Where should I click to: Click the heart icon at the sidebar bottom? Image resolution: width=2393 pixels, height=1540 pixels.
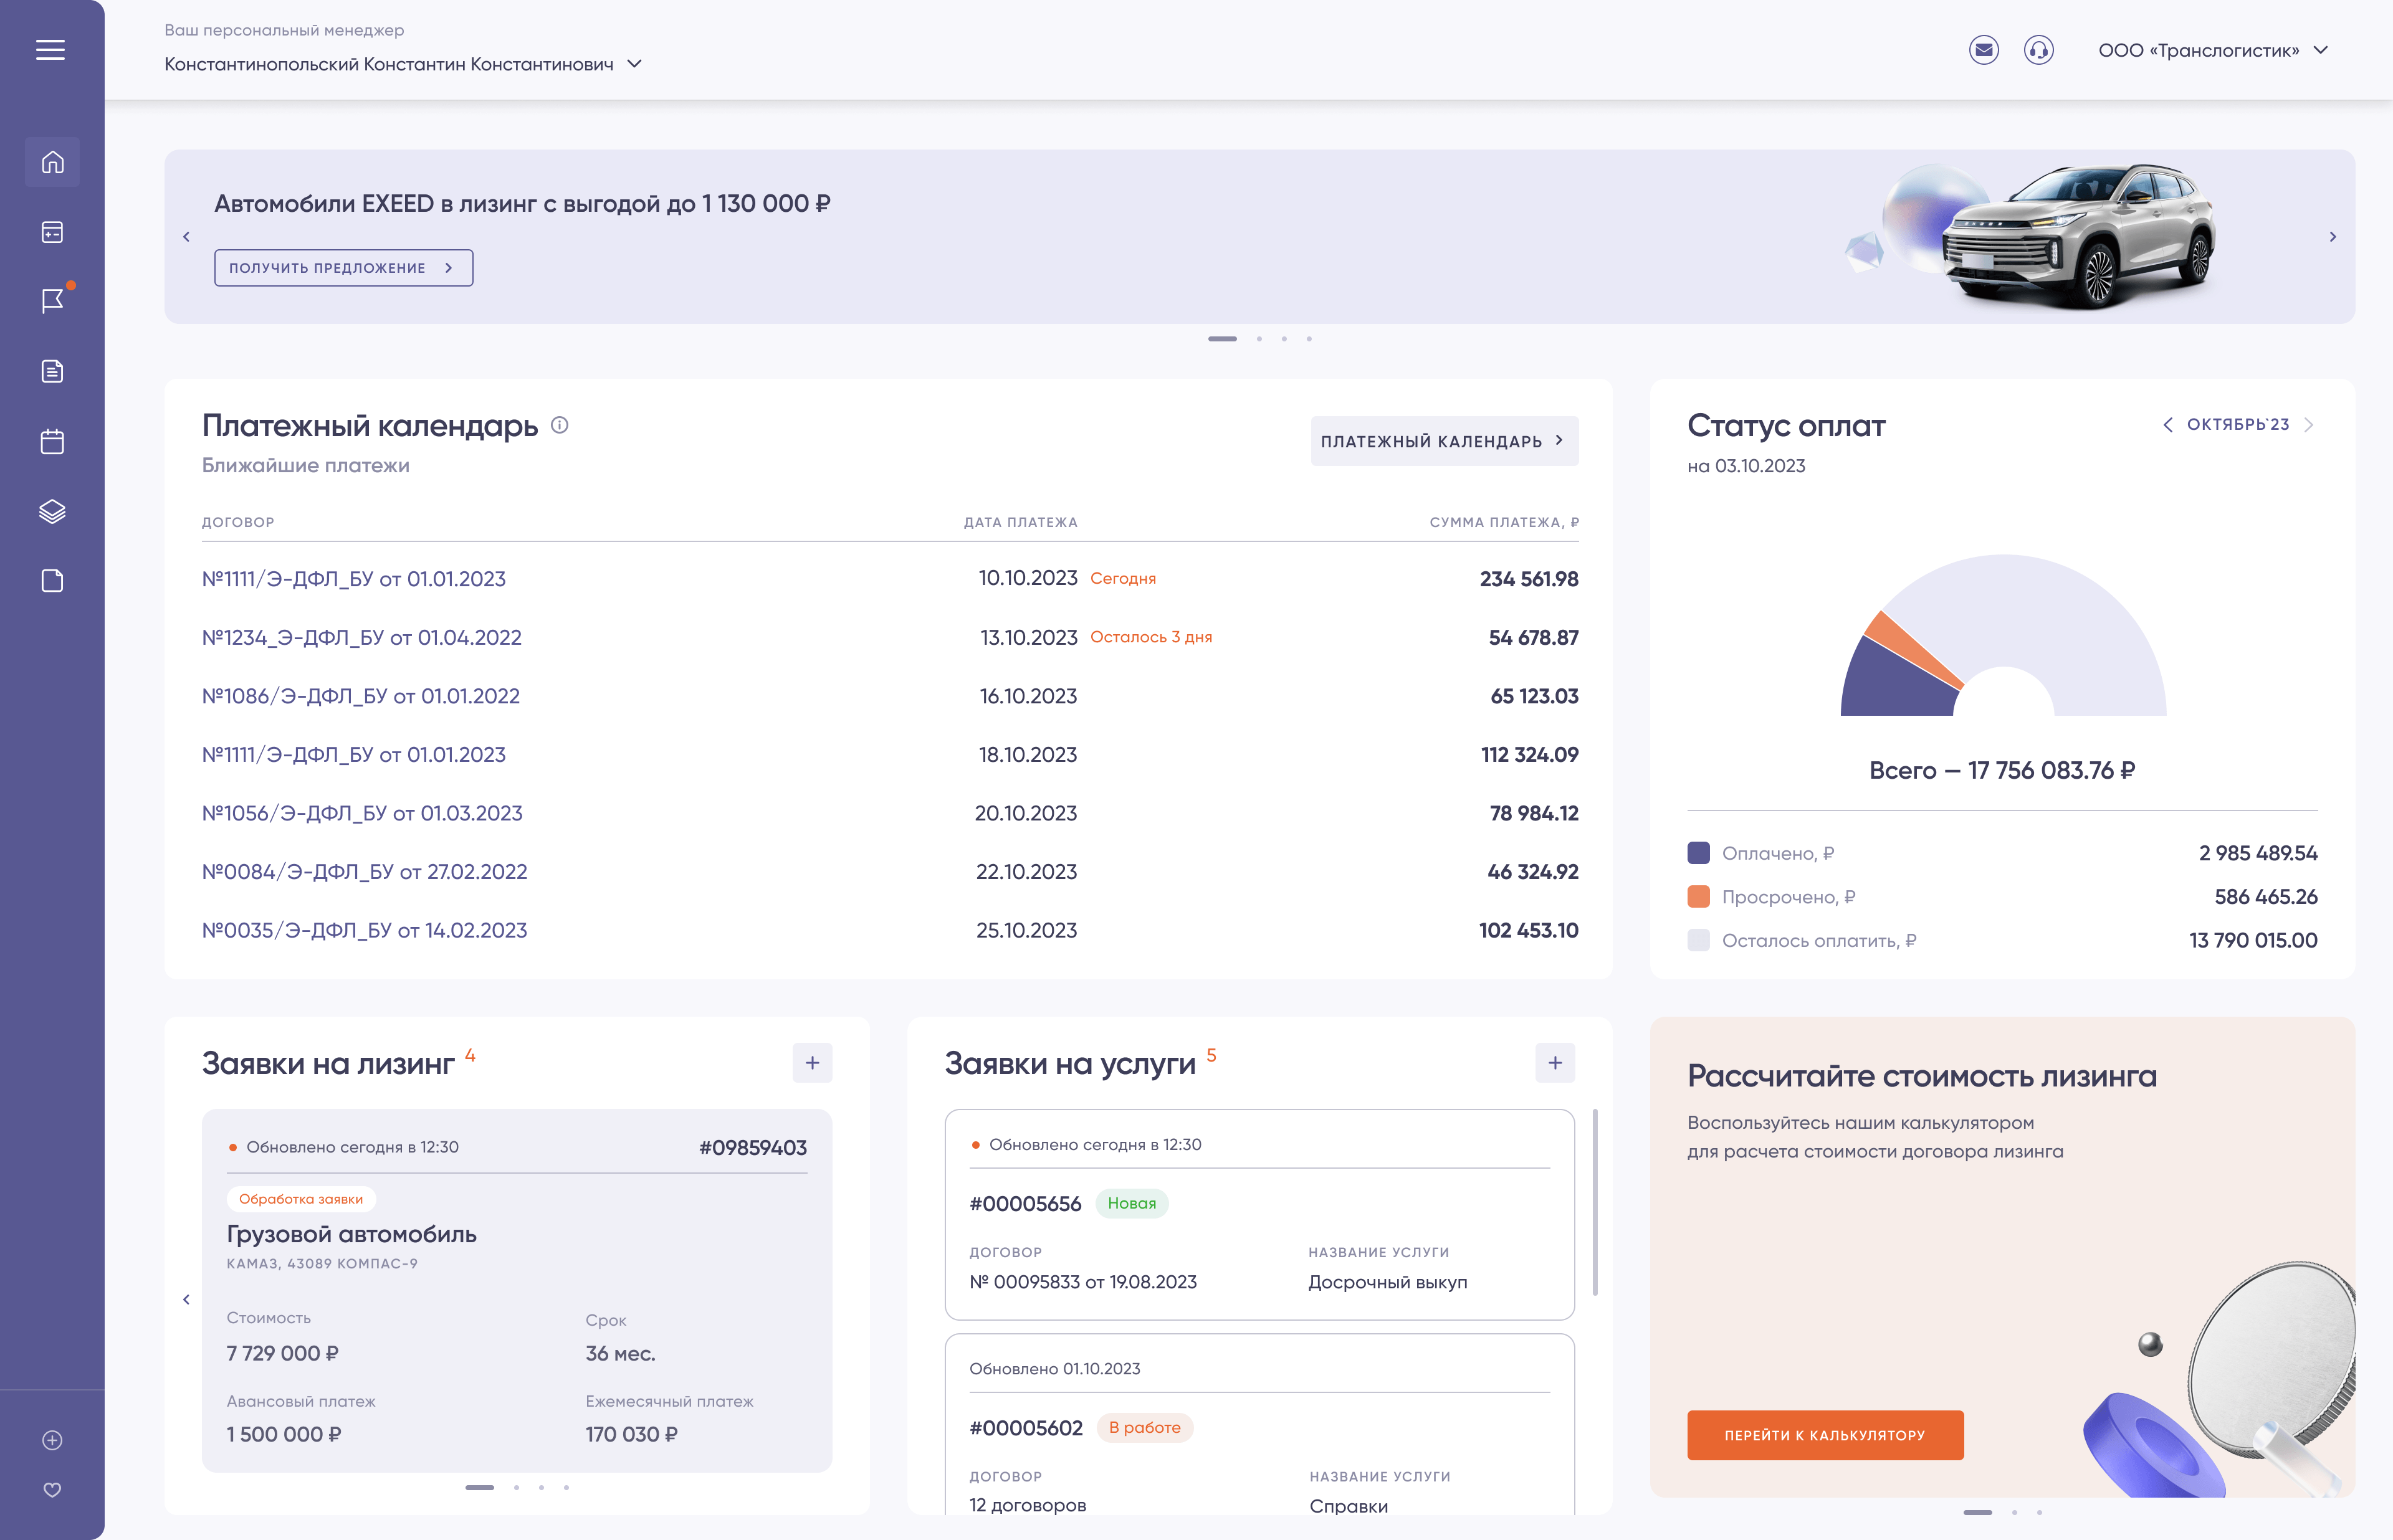coord(52,1489)
